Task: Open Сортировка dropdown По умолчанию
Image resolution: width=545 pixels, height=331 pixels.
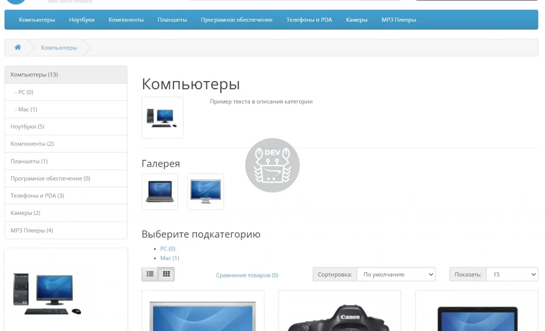Action: [x=396, y=274]
